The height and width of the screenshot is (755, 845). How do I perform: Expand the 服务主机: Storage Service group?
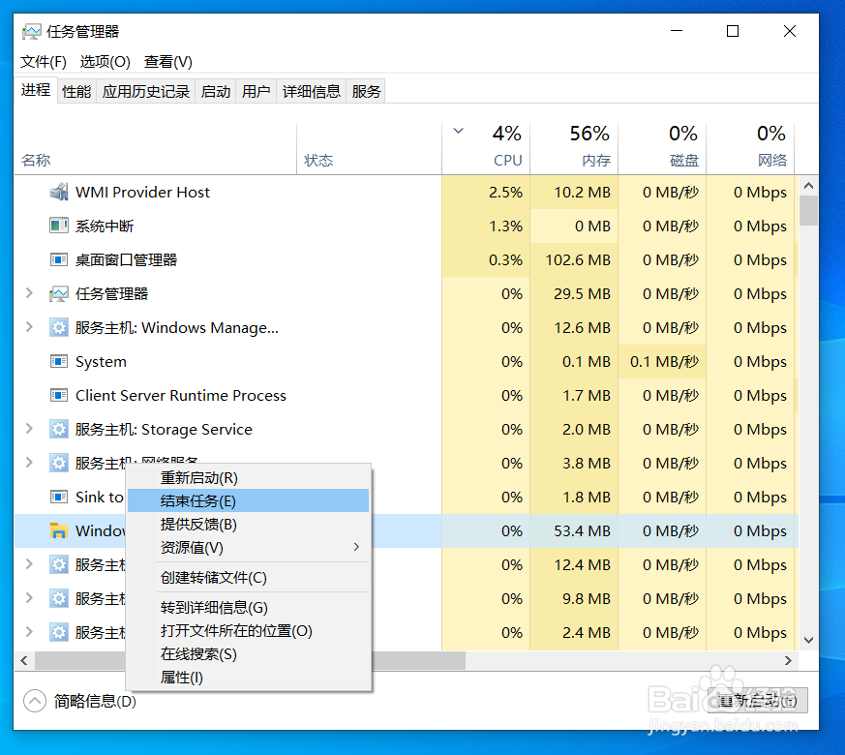[29, 429]
